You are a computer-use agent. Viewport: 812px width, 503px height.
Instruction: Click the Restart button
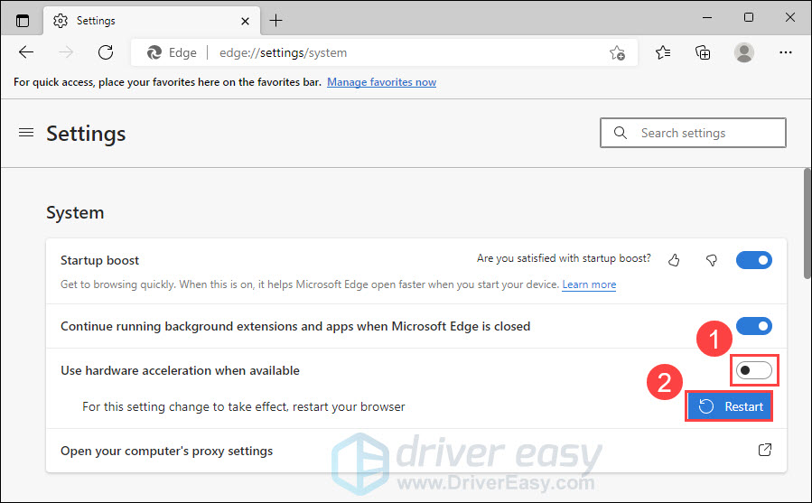click(x=730, y=406)
